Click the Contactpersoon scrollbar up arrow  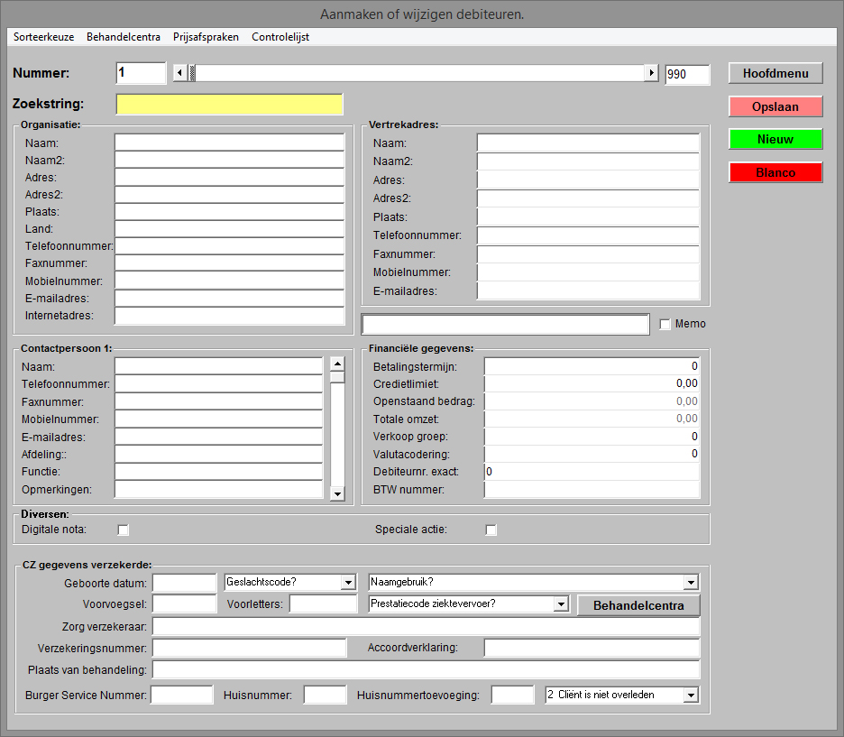[337, 364]
